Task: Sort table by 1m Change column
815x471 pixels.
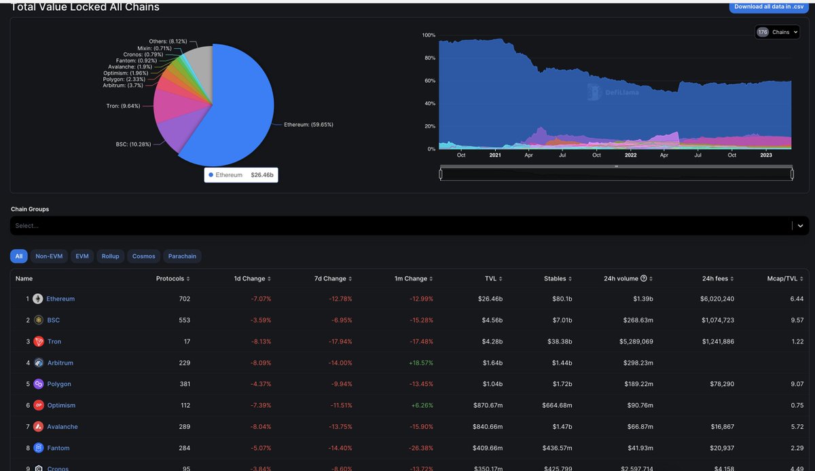Action: [414, 279]
